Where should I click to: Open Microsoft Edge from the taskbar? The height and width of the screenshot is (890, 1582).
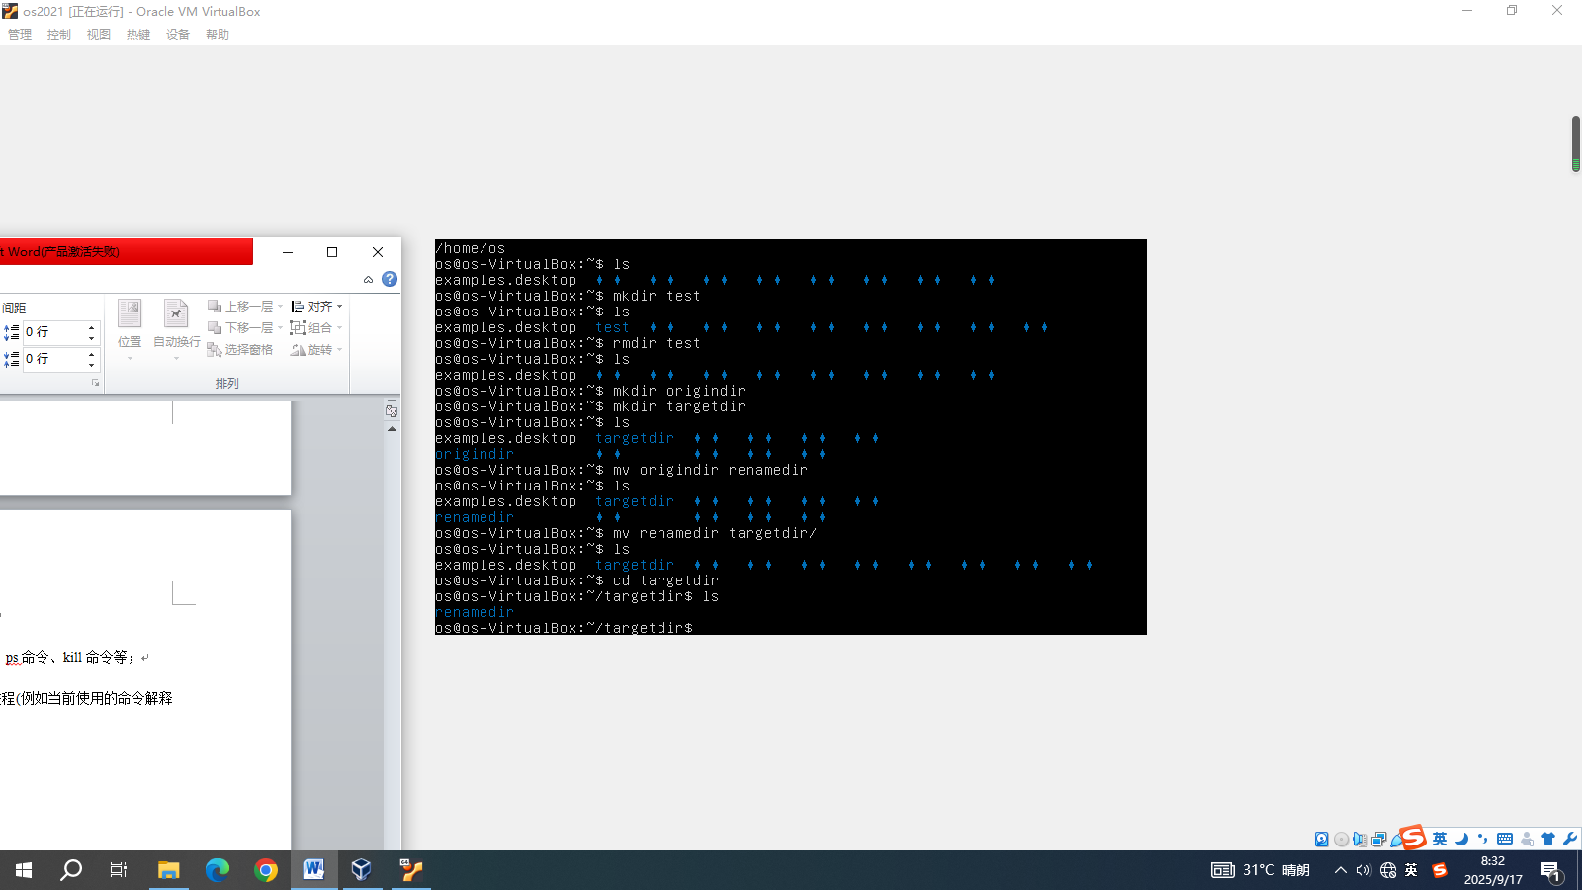[x=217, y=870]
